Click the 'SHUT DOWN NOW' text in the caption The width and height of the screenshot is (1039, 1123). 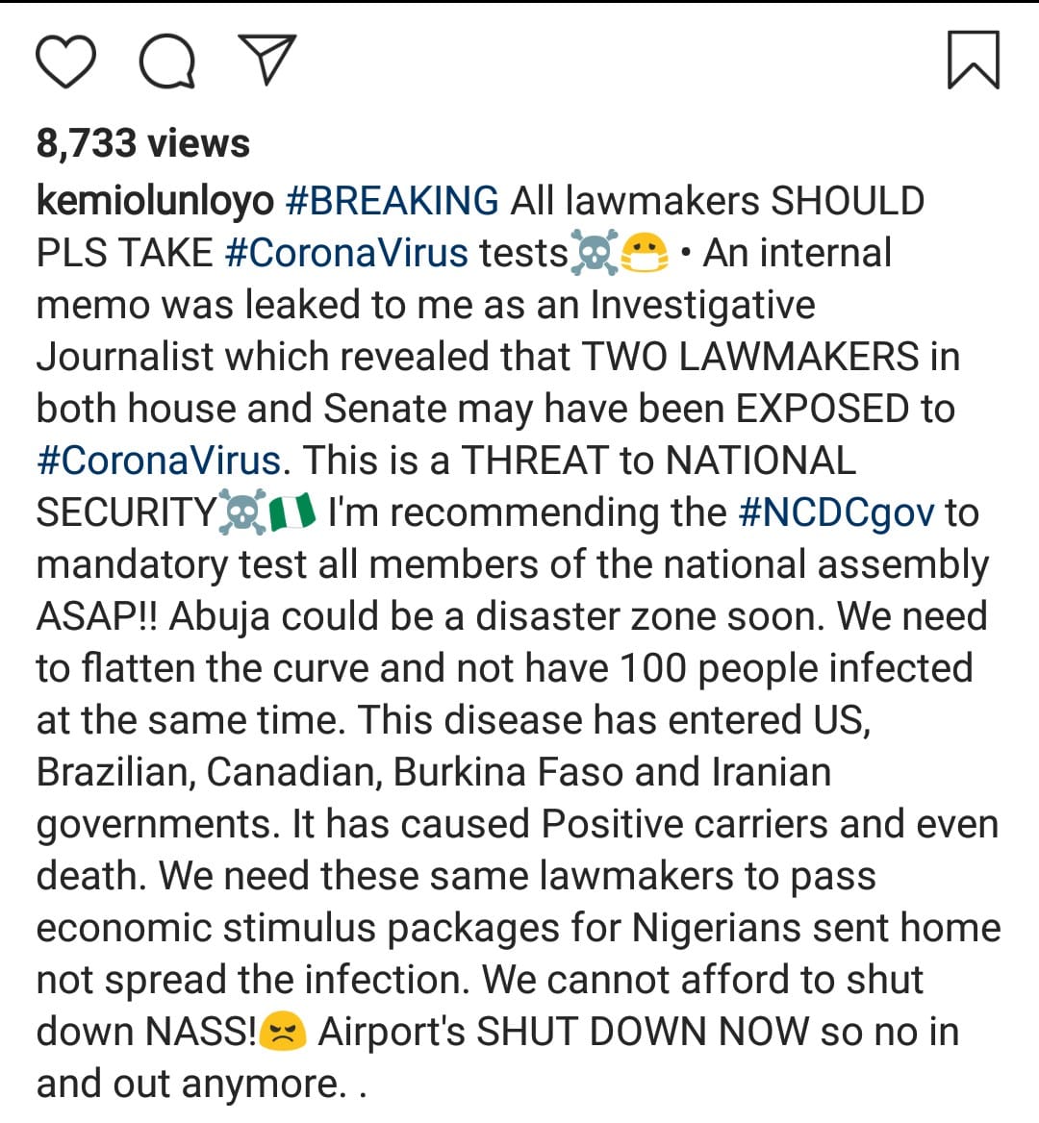tap(642, 1032)
